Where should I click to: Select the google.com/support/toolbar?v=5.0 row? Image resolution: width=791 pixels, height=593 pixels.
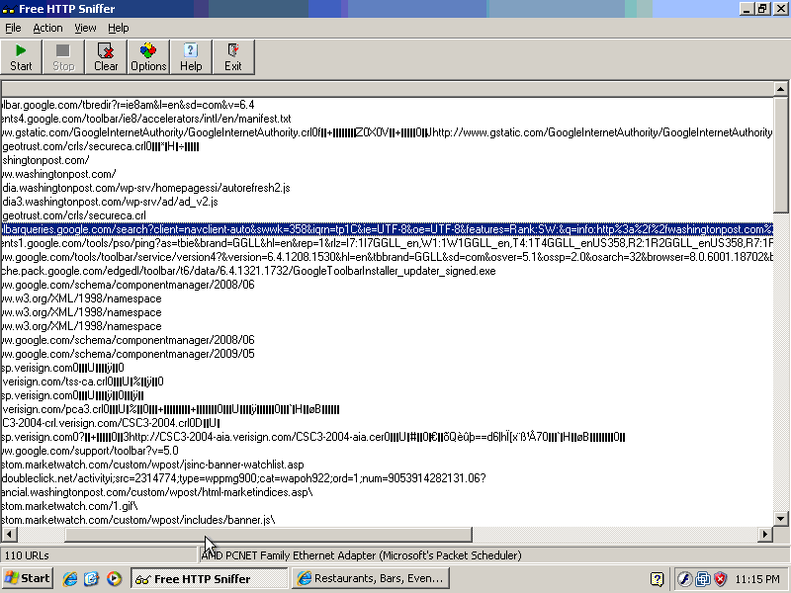387,451
